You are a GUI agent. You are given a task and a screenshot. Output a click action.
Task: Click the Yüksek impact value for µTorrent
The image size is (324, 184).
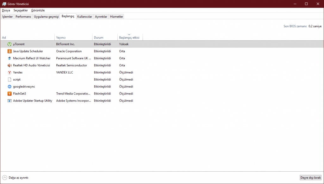(x=124, y=44)
